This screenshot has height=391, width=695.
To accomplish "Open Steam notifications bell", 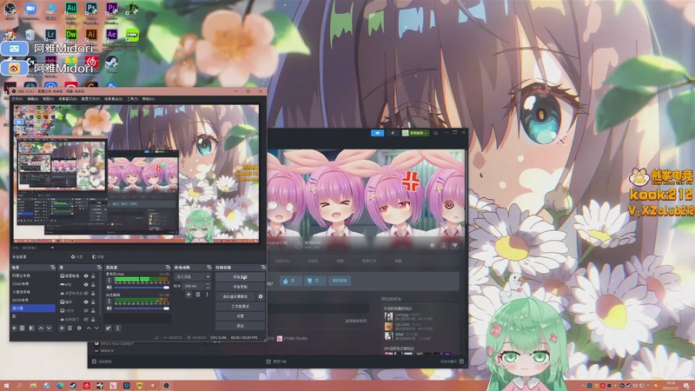I will (x=393, y=133).
